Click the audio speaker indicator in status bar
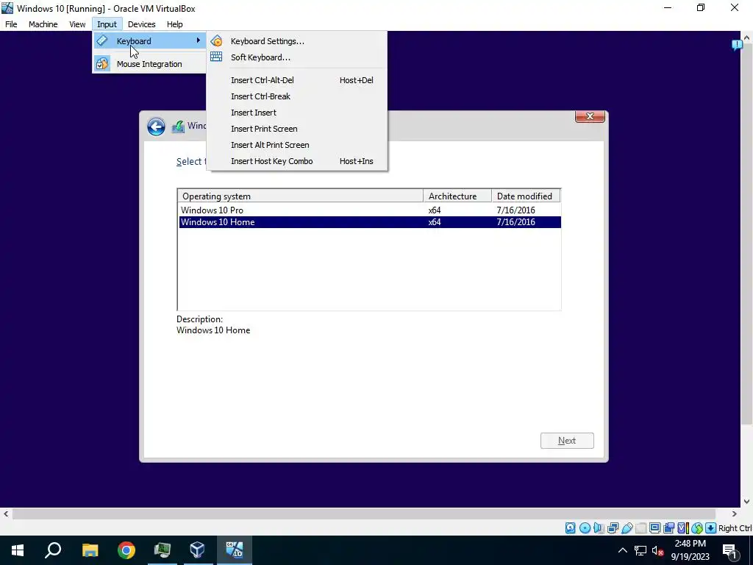This screenshot has width=753, height=565. (599, 528)
